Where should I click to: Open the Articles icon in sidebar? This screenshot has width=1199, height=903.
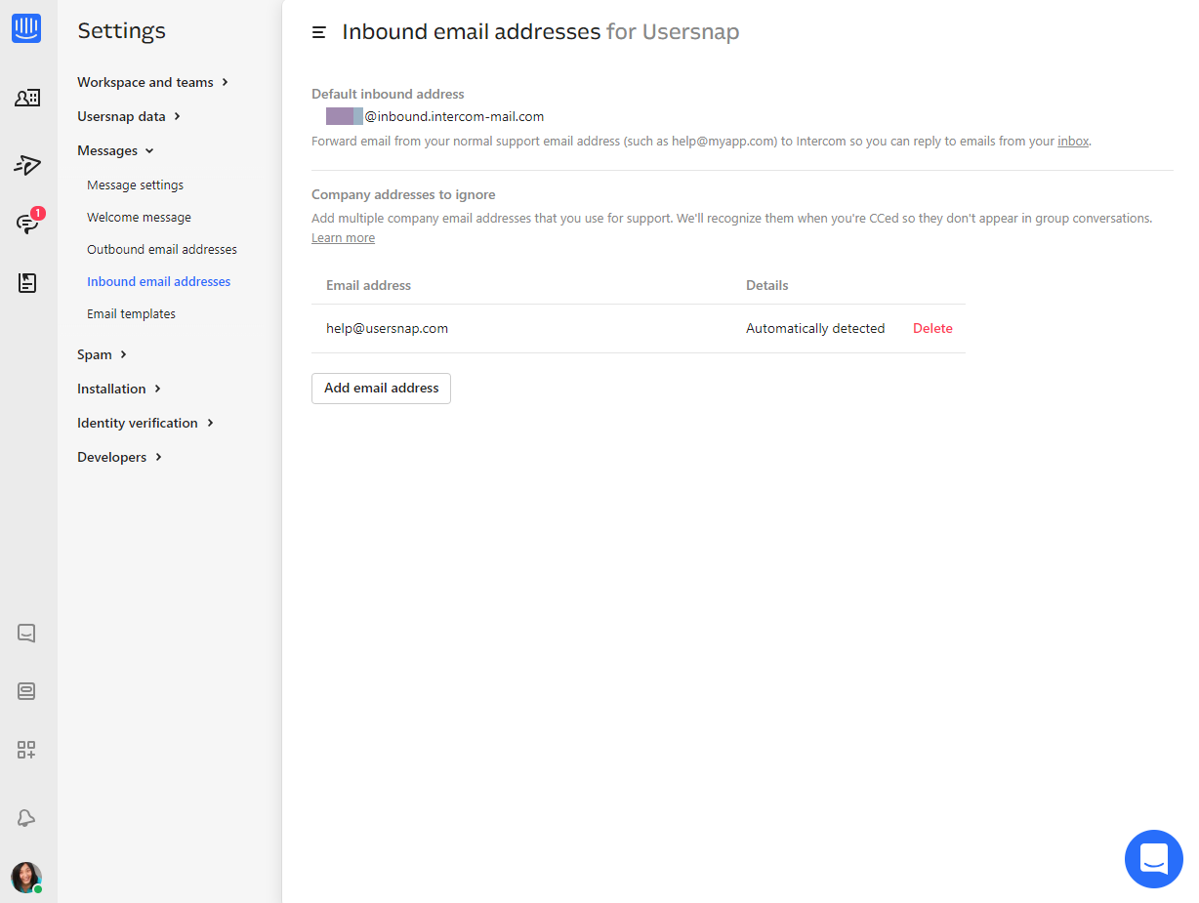27,283
